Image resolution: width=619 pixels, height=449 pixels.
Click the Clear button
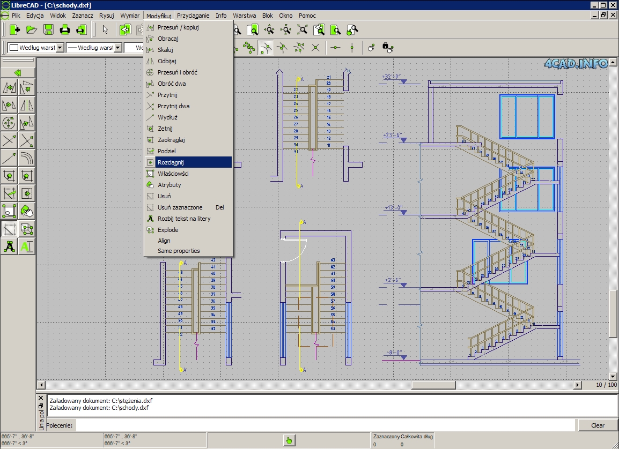pos(598,425)
